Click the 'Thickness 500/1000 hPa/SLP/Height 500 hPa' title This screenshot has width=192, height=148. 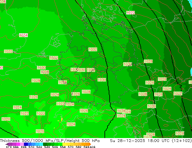[50, 140]
